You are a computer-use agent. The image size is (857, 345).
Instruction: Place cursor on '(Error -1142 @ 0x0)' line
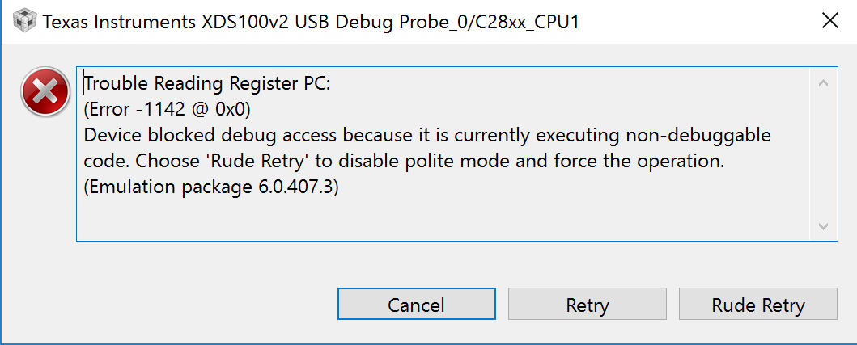168,109
